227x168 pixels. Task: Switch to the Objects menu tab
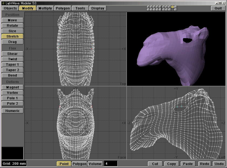pos(11,8)
